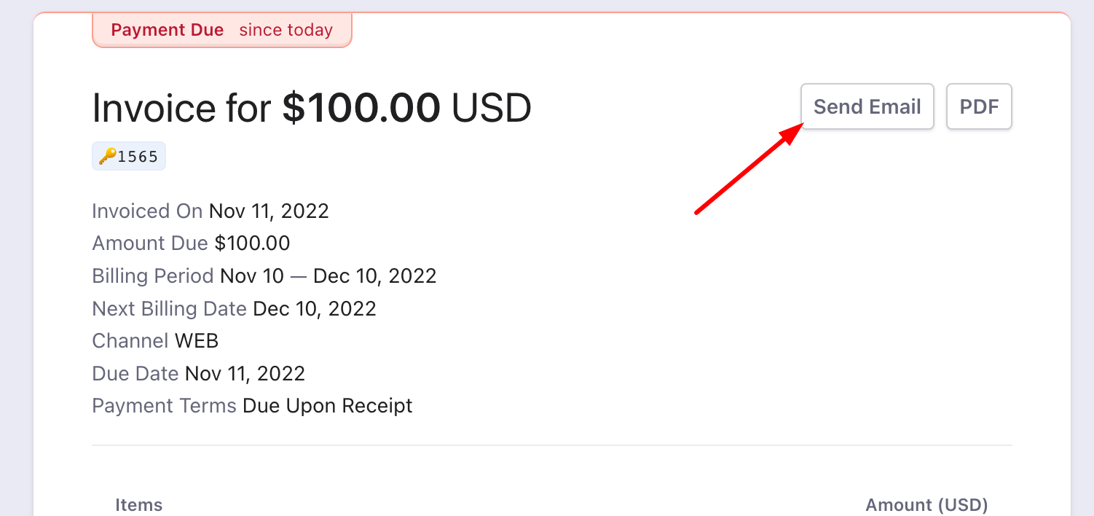The image size is (1094, 516).
Task: Click the Payment Due status label
Action: [x=167, y=31]
